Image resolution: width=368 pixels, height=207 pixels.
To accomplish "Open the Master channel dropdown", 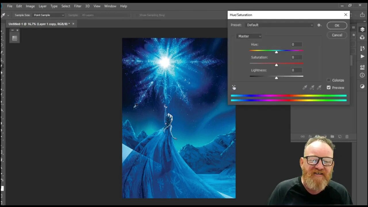I will click(x=249, y=36).
